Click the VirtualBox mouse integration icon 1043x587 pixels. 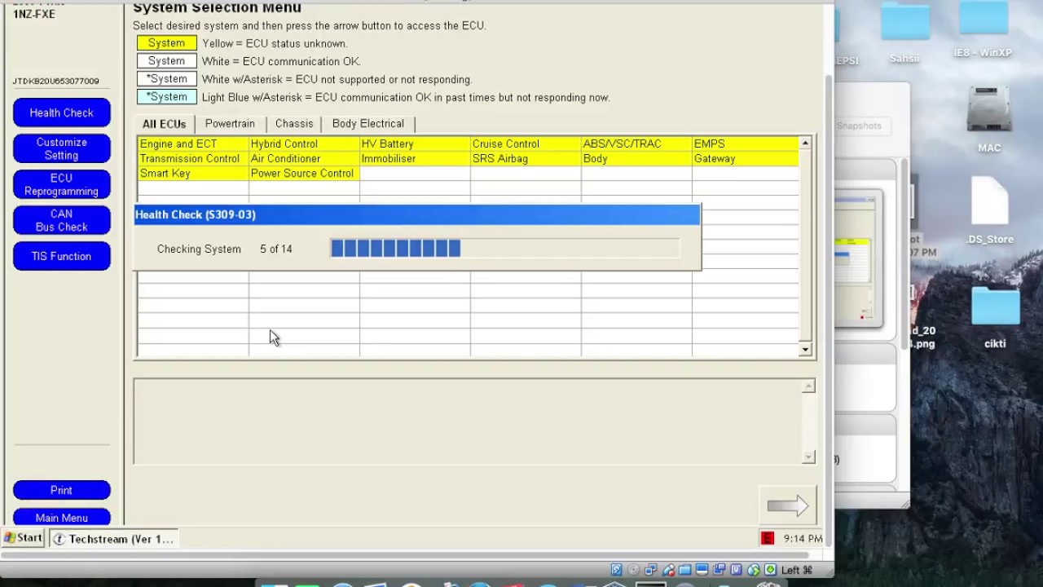754,570
